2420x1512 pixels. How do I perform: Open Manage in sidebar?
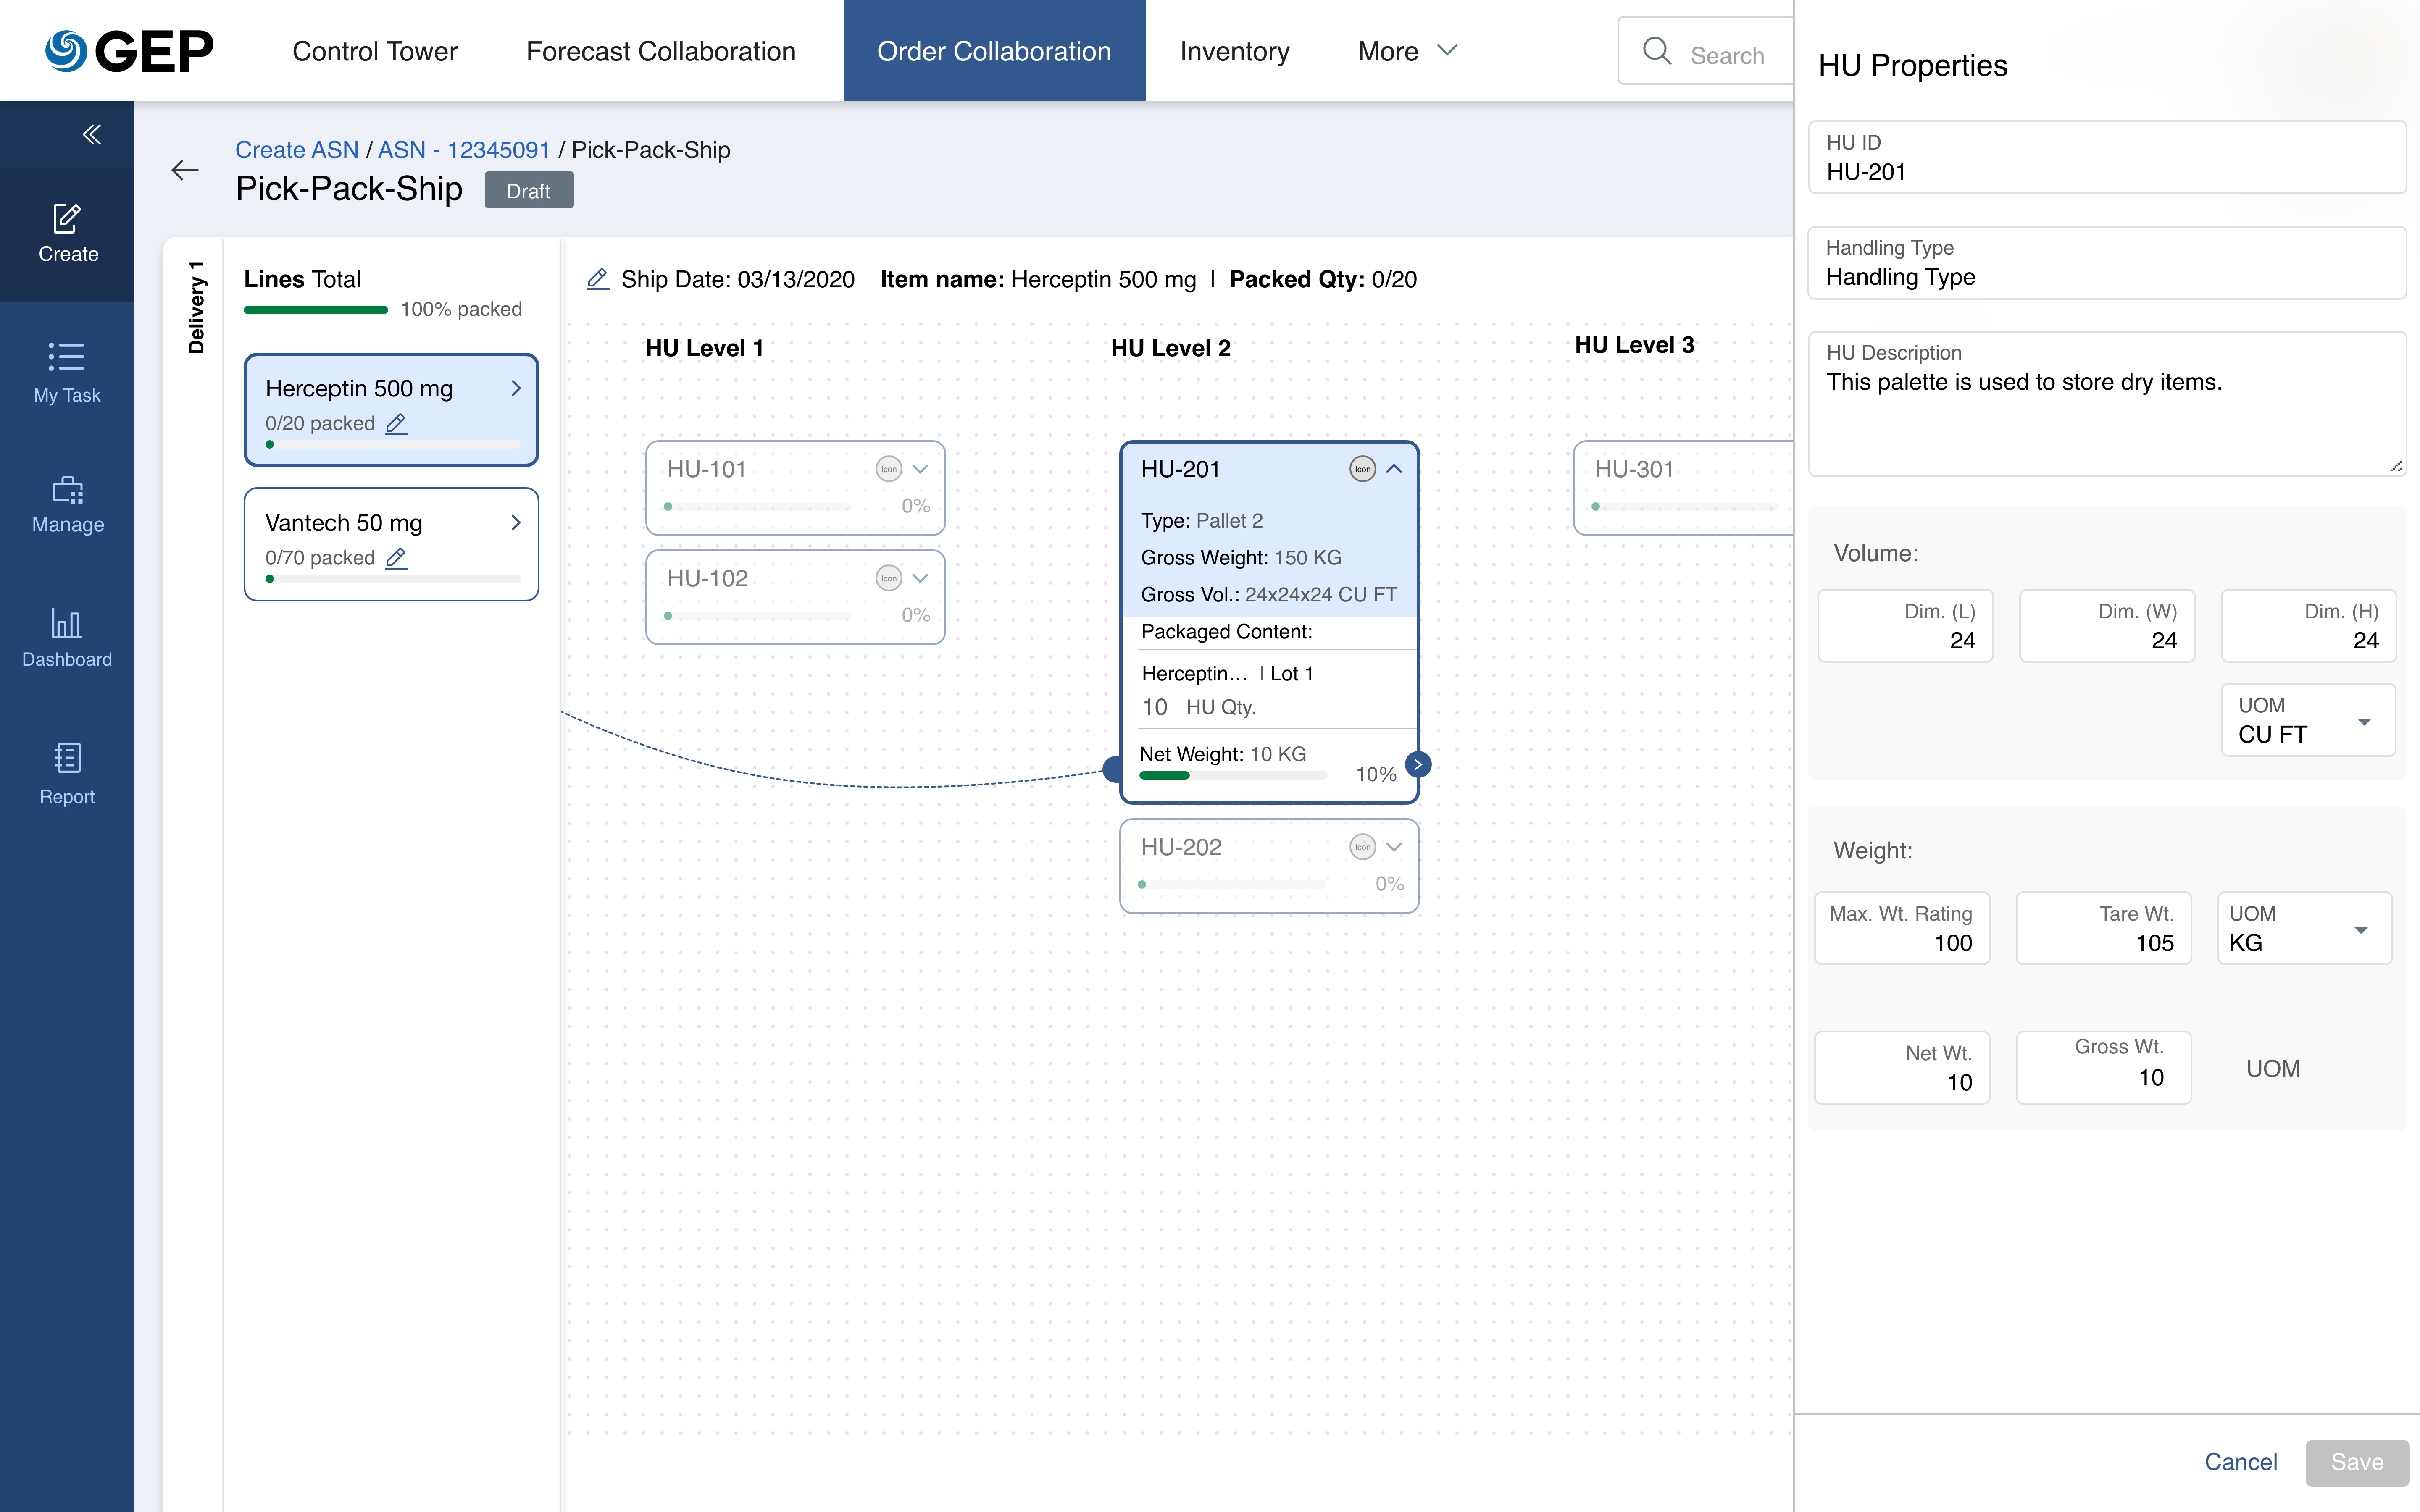click(x=67, y=505)
